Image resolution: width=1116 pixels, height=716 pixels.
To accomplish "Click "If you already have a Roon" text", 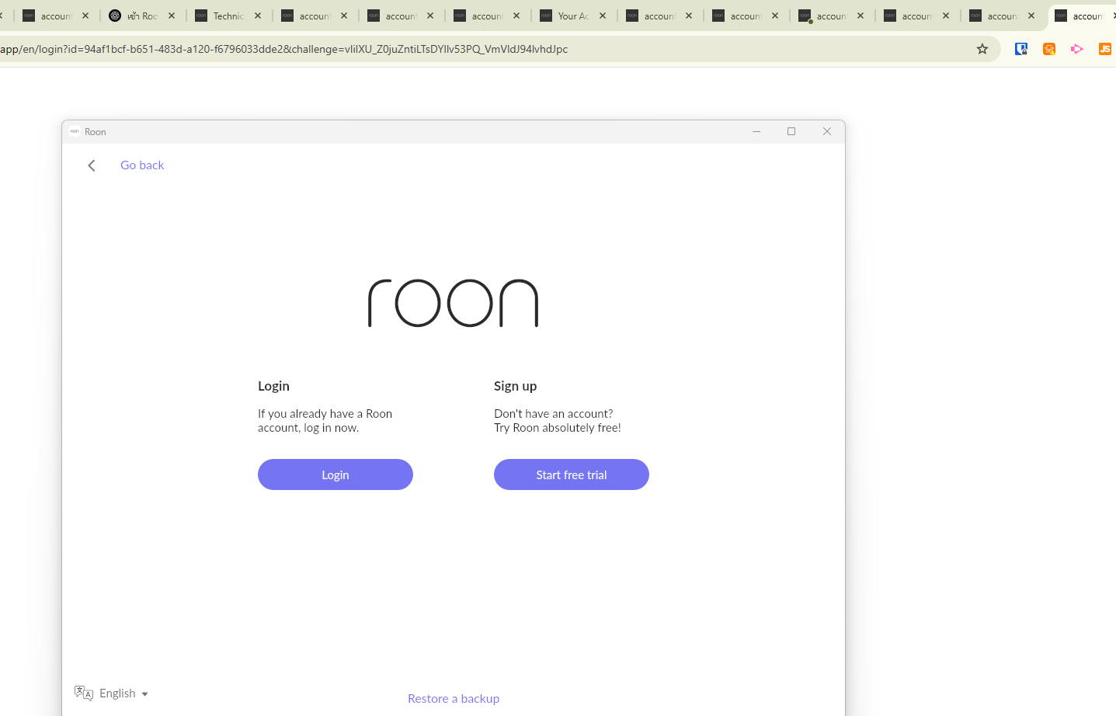I will 325,414.
